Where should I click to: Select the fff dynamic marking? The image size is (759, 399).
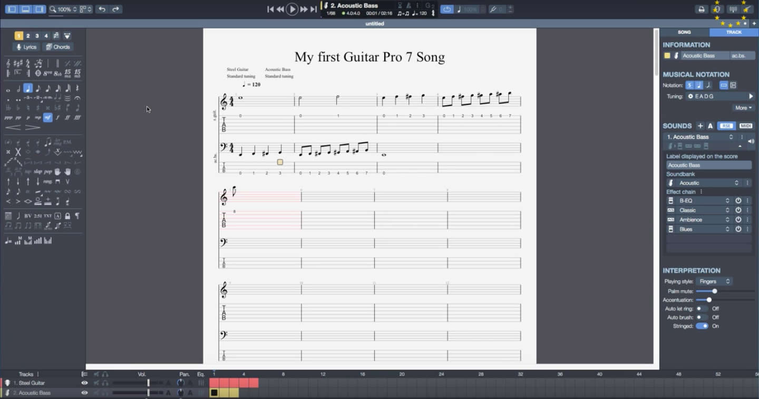pyautogui.click(x=77, y=118)
